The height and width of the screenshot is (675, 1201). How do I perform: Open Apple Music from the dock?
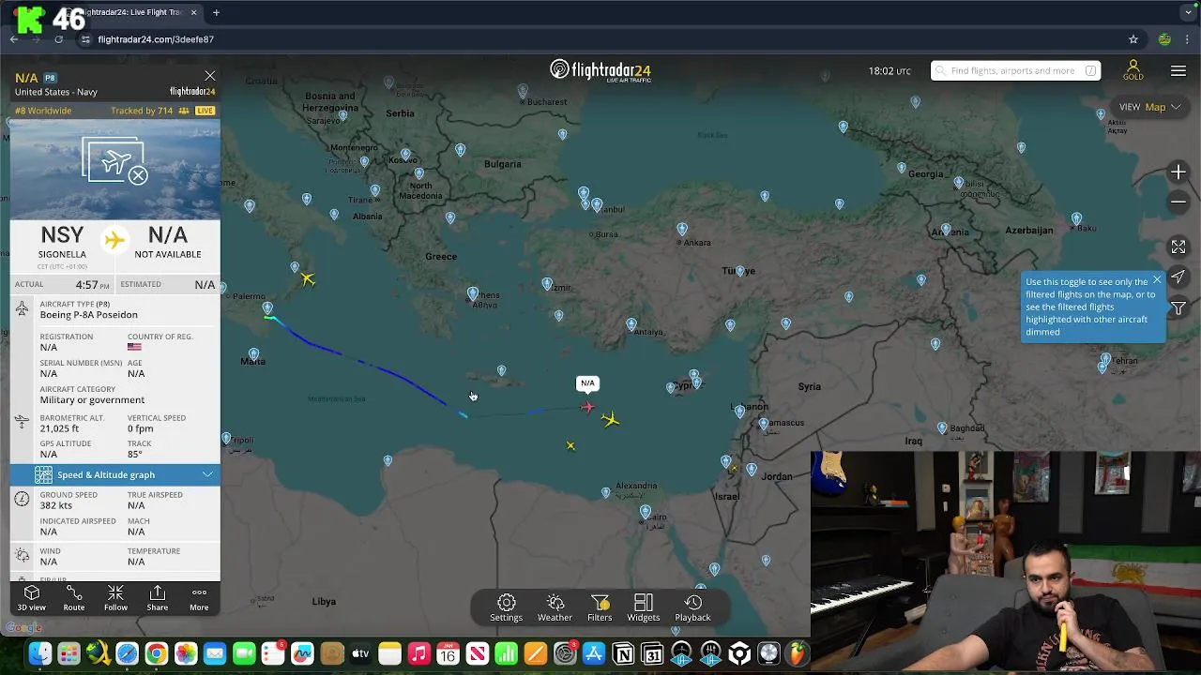click(x=418, y=653)
